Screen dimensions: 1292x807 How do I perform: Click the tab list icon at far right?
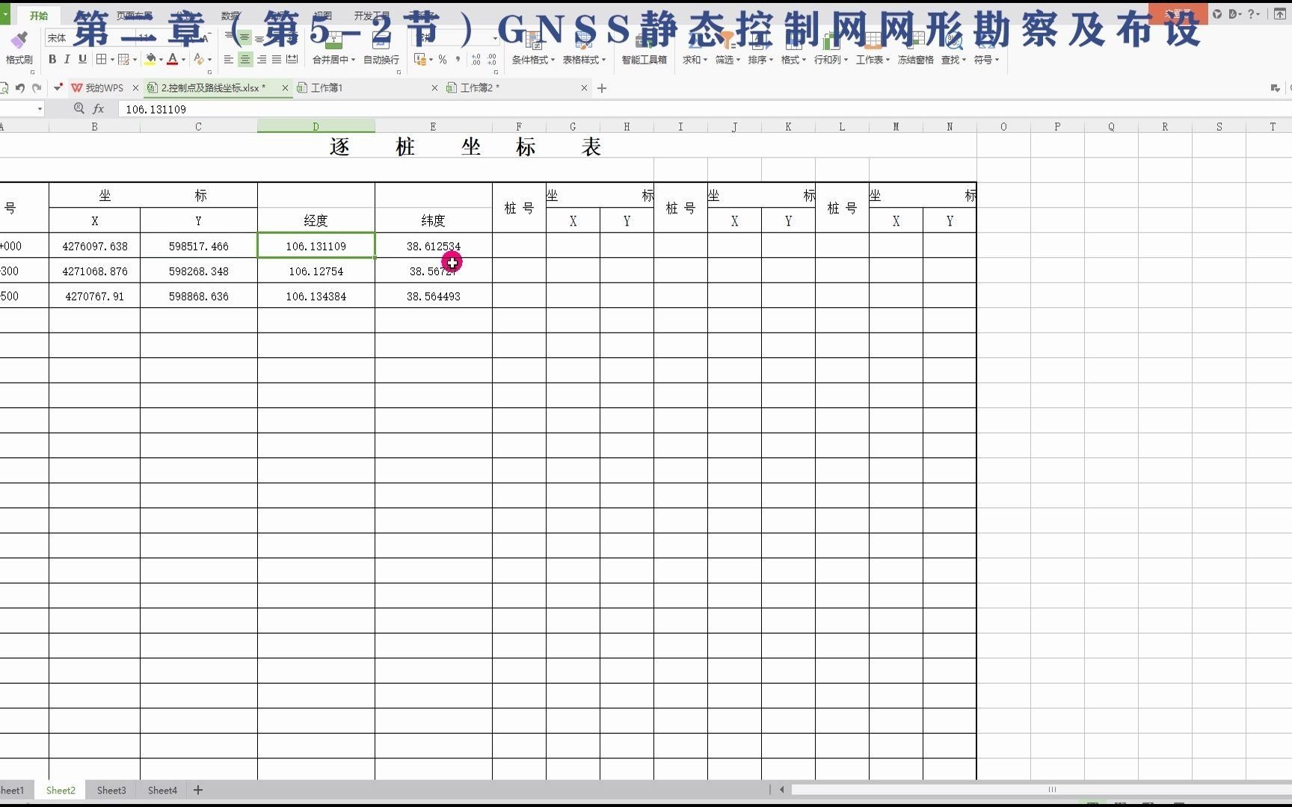pos(1275,88)
